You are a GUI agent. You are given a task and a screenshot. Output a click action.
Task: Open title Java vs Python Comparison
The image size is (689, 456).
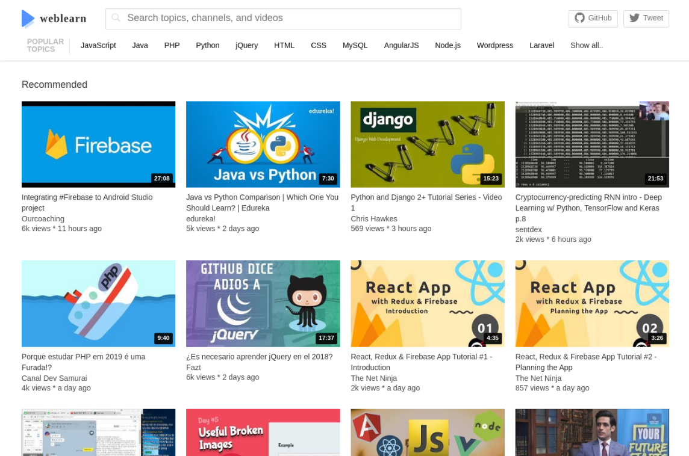pos(263,202)
